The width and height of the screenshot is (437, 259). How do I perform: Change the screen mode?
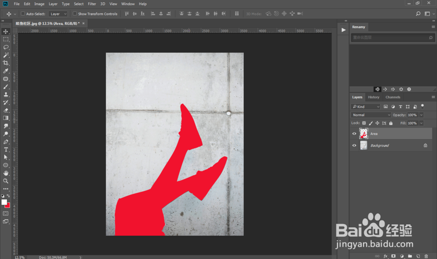tap(6, 222)
